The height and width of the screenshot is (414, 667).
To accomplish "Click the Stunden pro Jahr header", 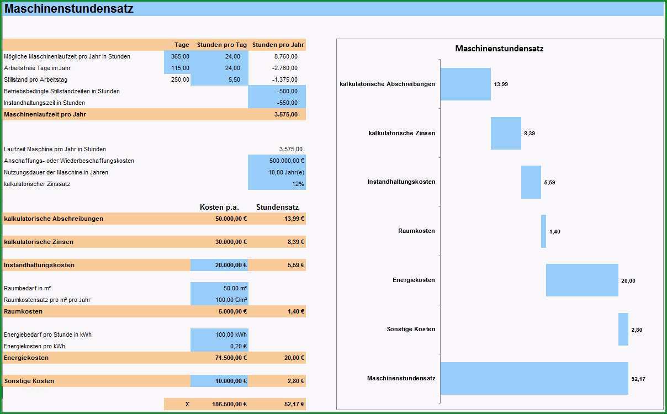I will tap(278, 45).
